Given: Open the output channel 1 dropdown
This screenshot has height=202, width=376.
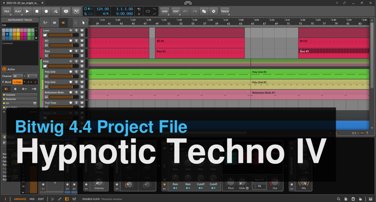Looking at the screenshot, I should (32, 76).
